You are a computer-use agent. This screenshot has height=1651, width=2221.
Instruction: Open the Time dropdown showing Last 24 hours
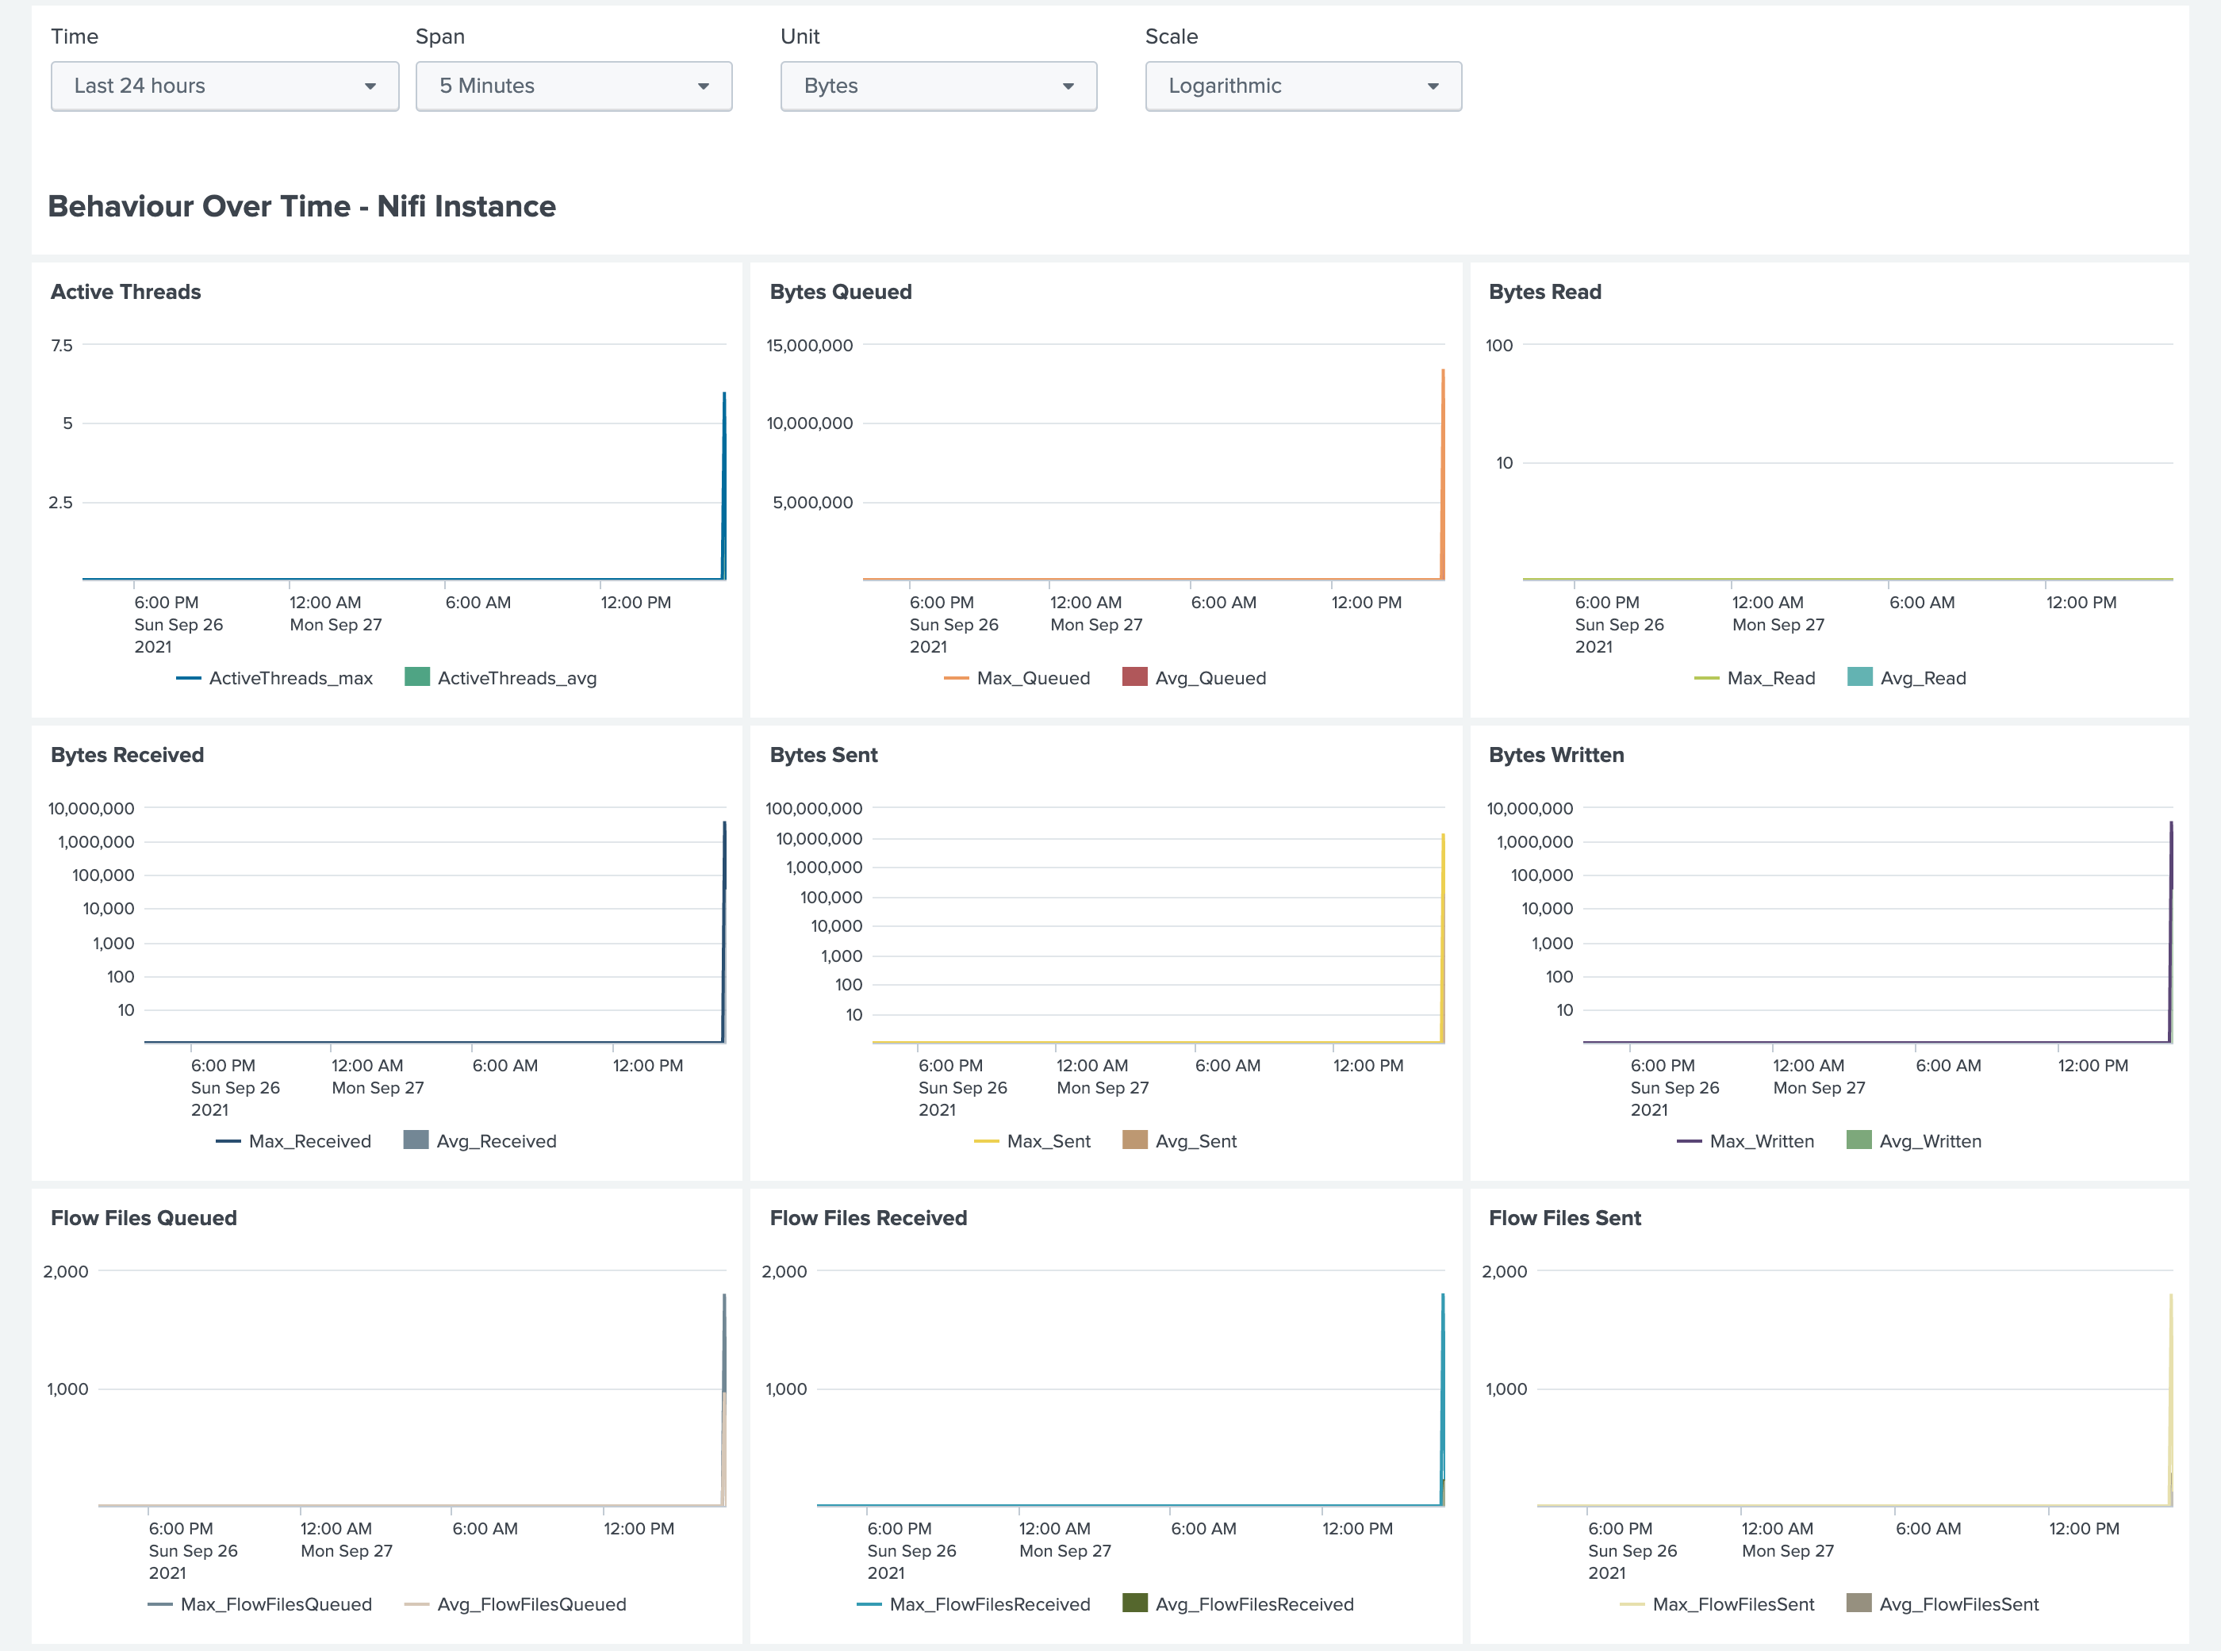(225, 86)
